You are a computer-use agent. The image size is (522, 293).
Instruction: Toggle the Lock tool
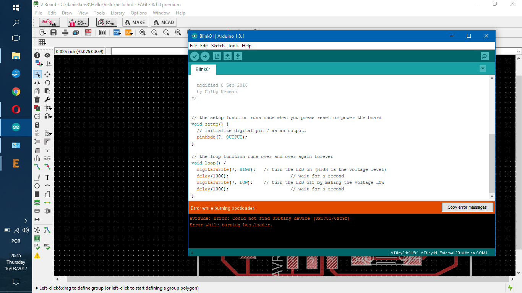(37, 125)
